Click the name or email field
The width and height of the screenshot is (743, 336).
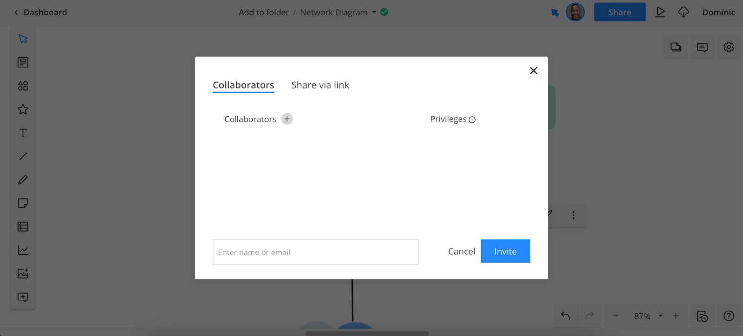coord(315,252)
